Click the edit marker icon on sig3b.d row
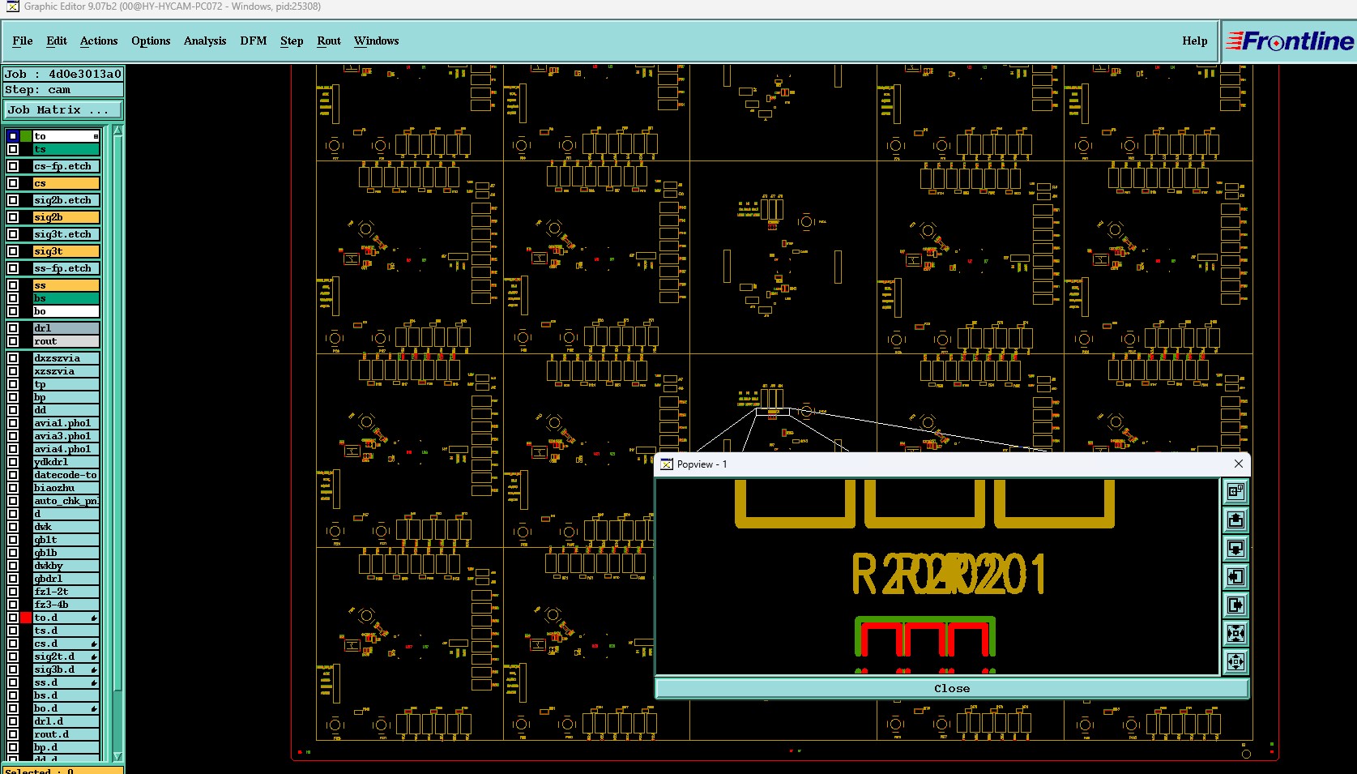 point(94,670)
